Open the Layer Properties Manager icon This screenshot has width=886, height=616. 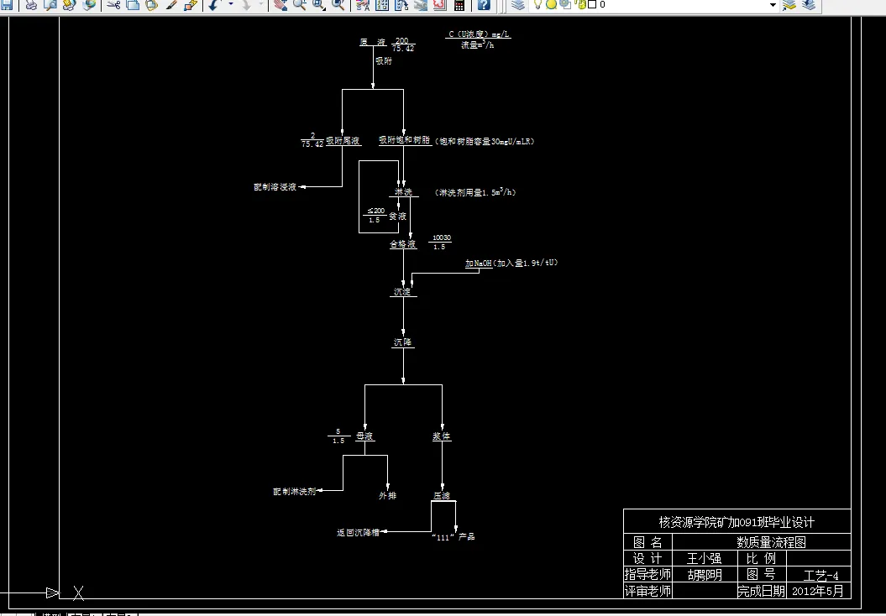tap(517, 4)
